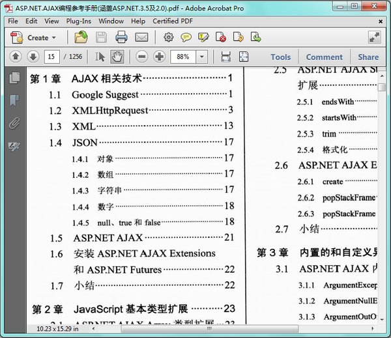Click the delete page icon with red X

coord(221,37)
